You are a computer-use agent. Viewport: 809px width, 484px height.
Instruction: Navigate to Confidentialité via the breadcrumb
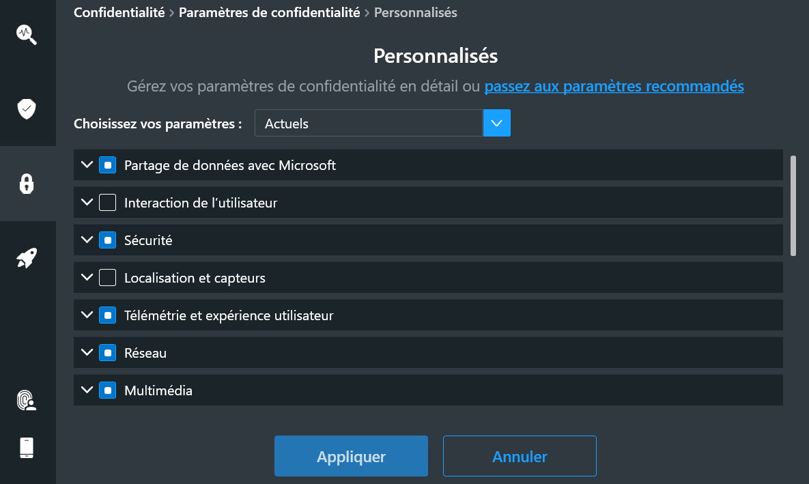(x=119, y=12)
